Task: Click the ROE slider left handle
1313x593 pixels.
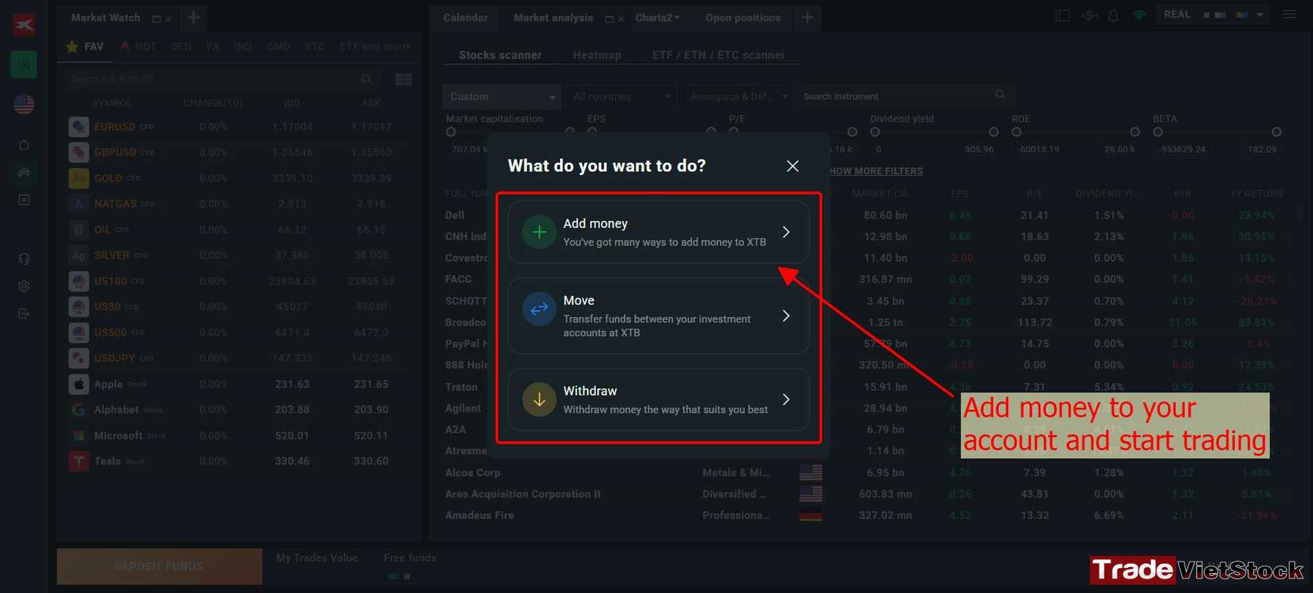Action: (1016, 132)
